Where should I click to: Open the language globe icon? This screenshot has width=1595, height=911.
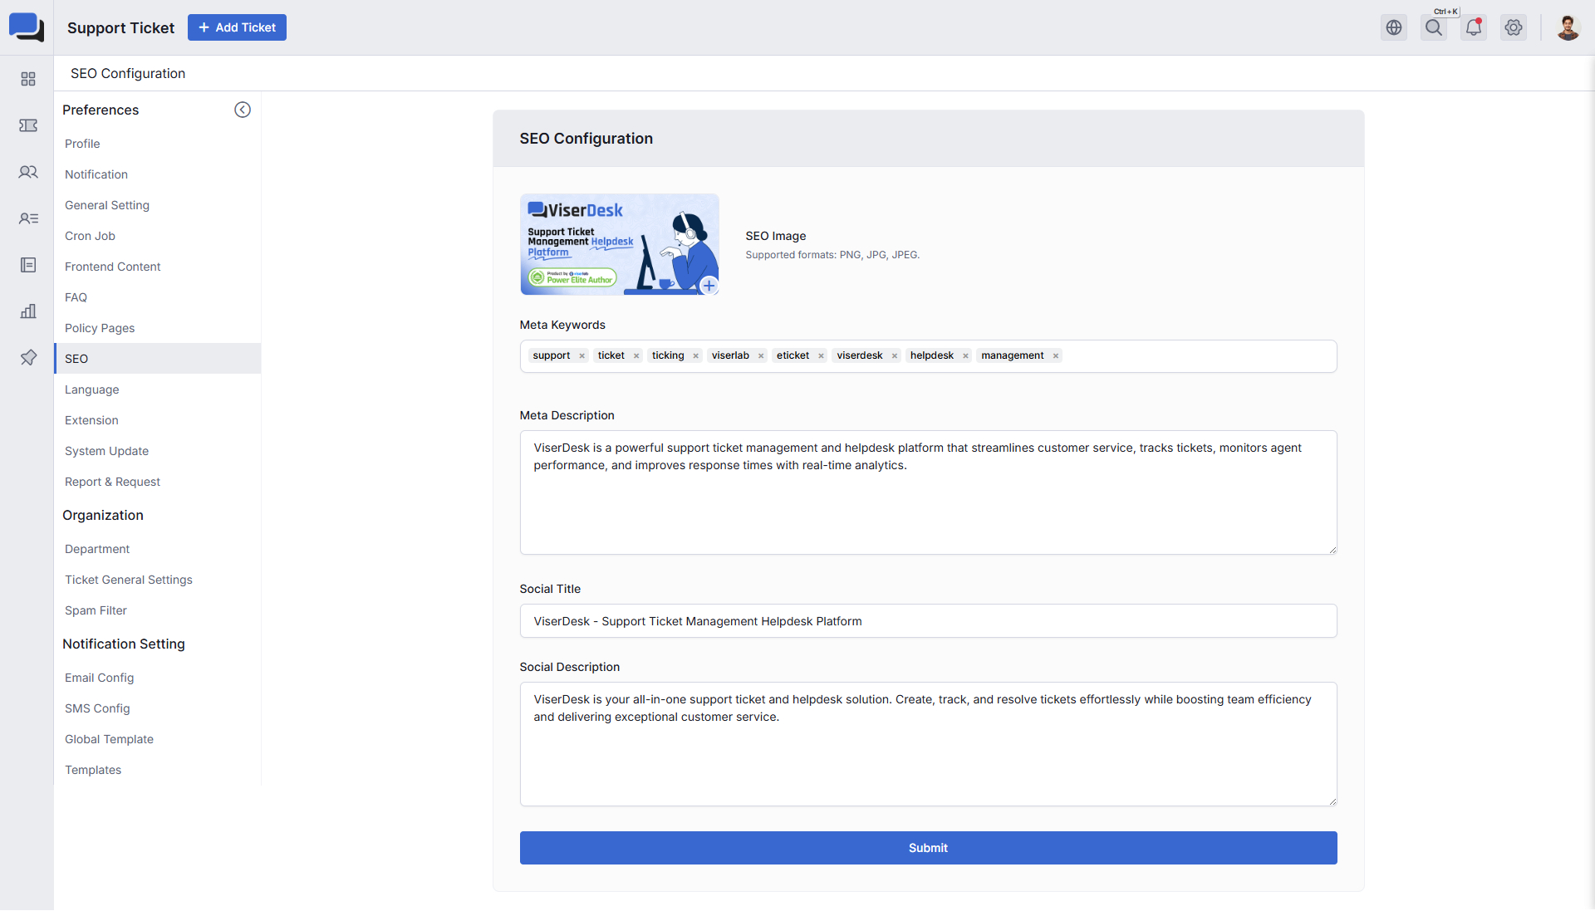(x=1394, y=27)
